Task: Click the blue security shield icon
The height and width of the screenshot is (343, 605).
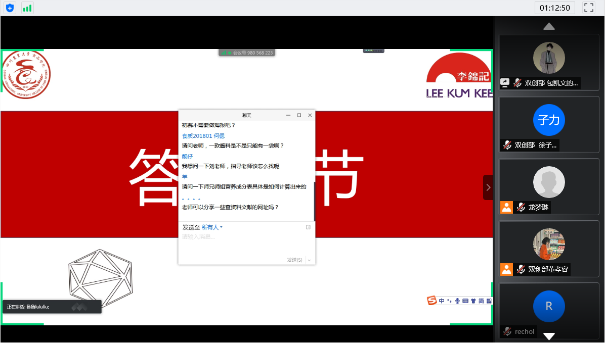Action: [x=10, y=8]
